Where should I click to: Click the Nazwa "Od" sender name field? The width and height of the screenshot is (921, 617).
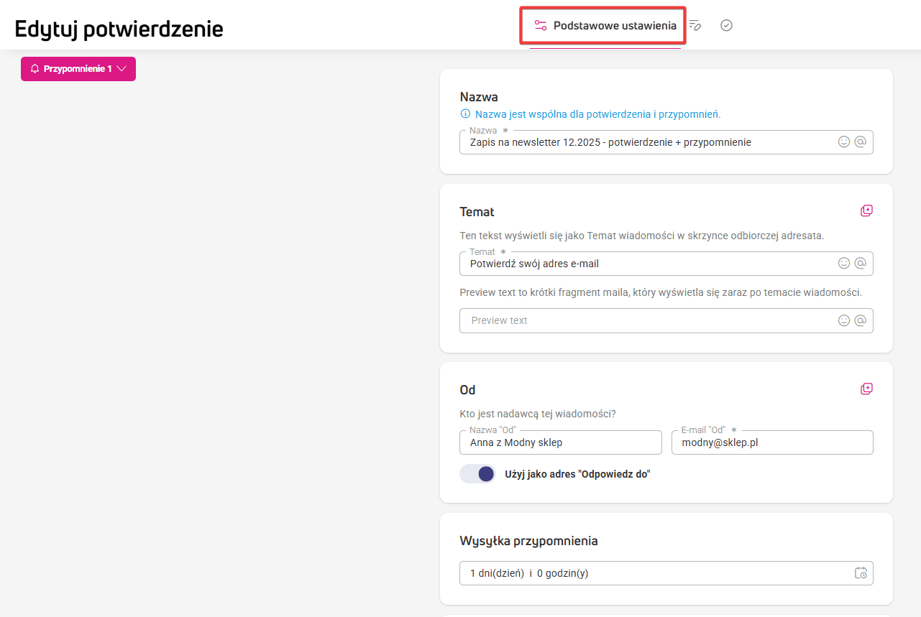click(560, 442)
